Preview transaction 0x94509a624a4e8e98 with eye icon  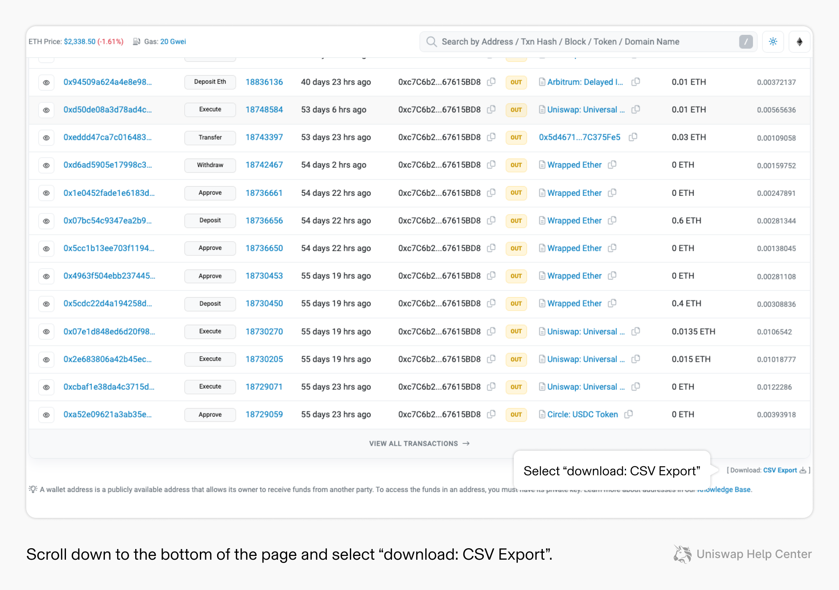click(x=46, y=82)
